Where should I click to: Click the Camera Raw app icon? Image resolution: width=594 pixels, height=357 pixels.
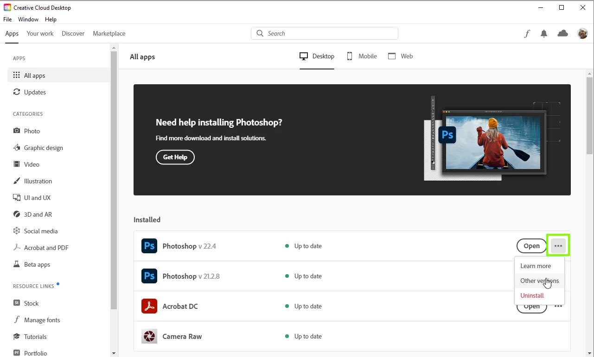pos(149,336)
